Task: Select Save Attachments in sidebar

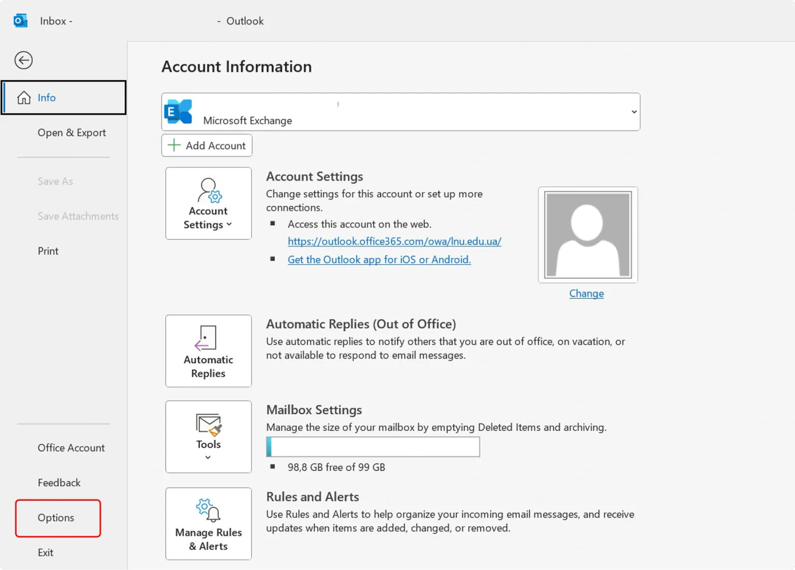Action: pos(78,216)
